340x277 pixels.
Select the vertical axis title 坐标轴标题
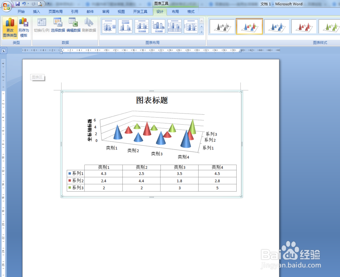coord(90,130)
